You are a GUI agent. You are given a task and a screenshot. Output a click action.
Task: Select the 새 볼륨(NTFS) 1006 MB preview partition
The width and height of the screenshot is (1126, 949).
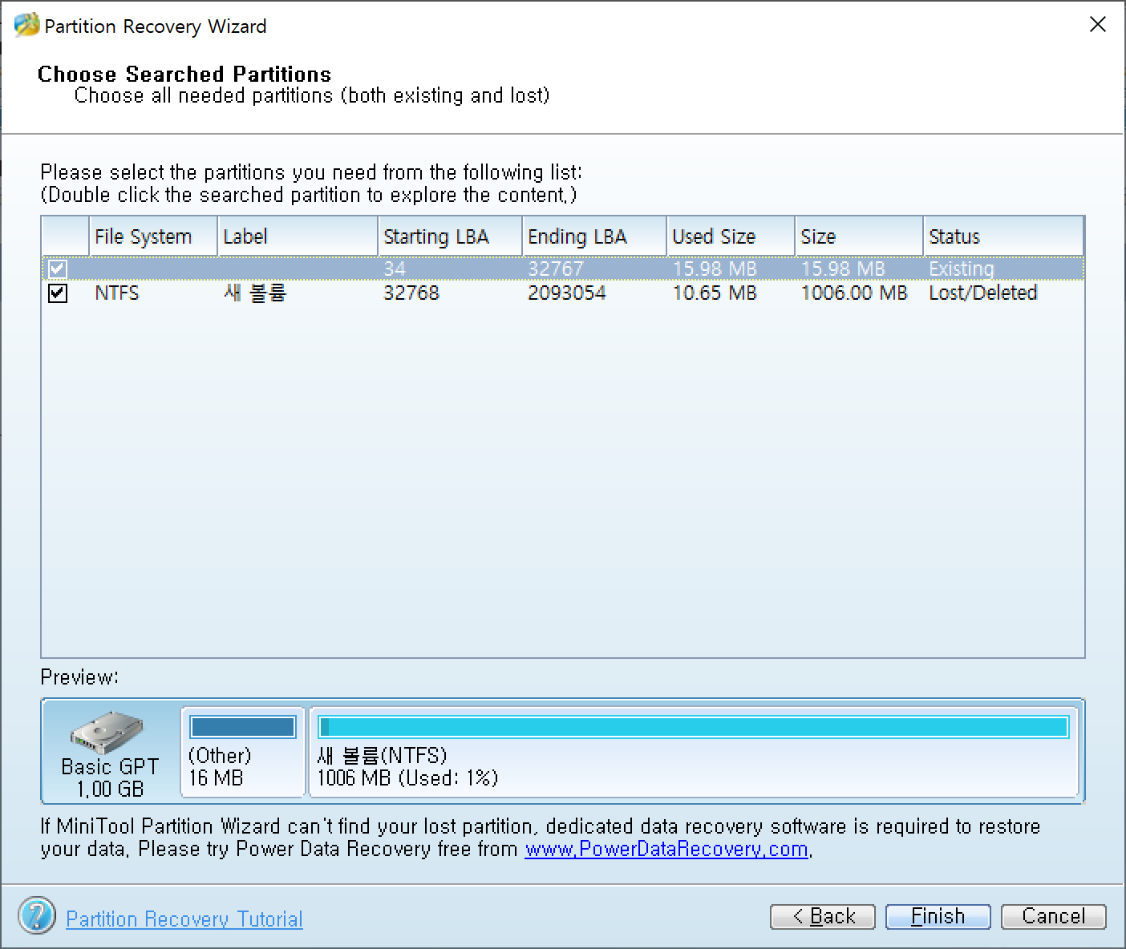point(694,752)
